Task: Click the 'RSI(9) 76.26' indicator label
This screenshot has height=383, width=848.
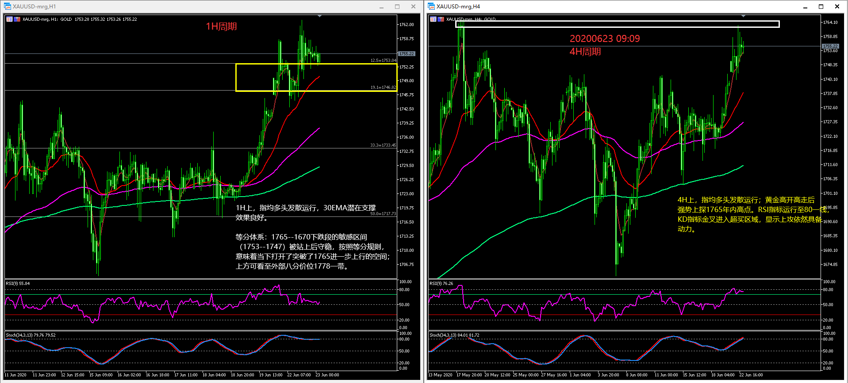Action: pos(441,284)
